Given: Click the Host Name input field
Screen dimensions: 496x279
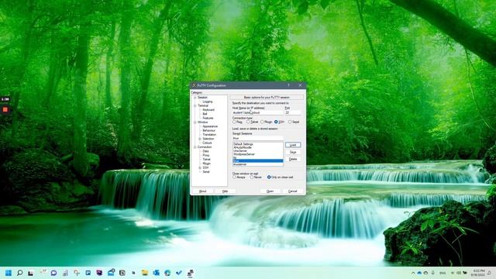Looking at the screenshot, I should coord(257,112).
